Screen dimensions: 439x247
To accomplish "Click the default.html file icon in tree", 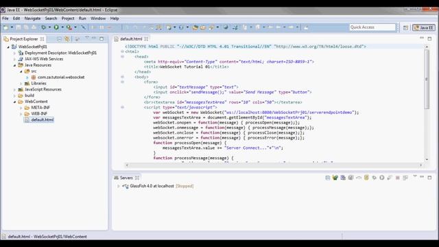I will [27, 120].
